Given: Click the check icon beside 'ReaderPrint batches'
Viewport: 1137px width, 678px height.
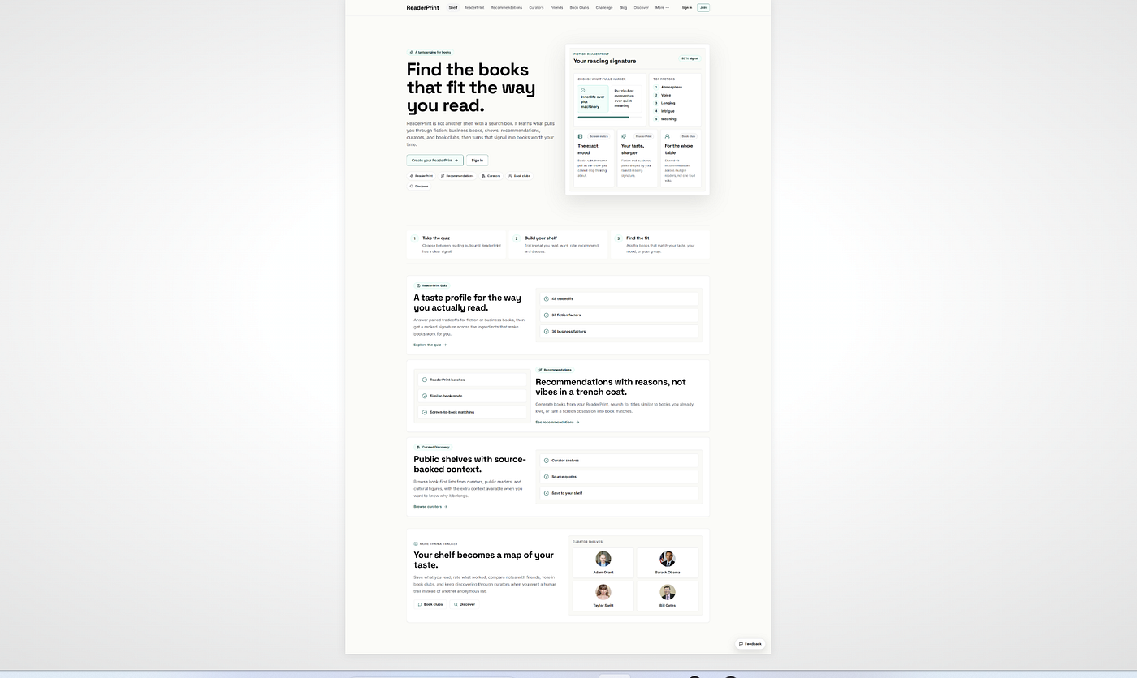Looking at the screenshot, I should coord(425,380).
